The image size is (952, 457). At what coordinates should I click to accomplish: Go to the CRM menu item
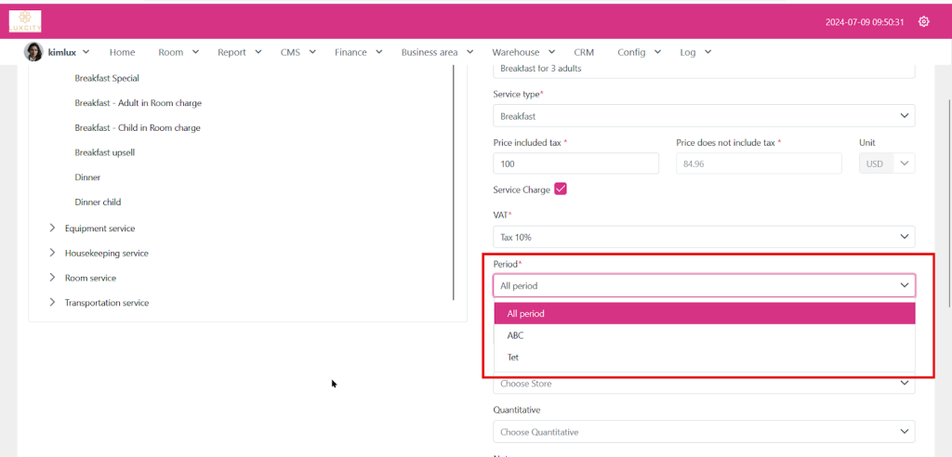point(584,53)
